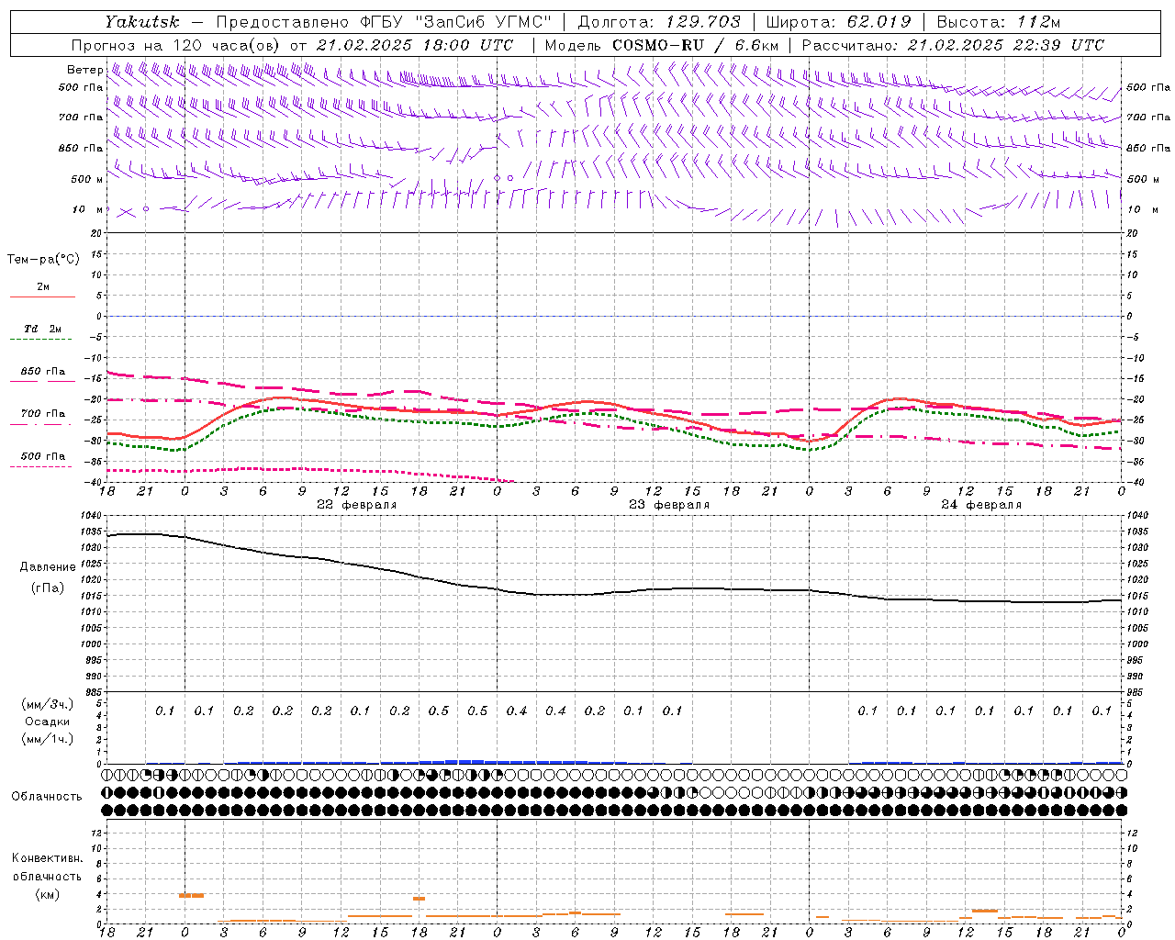Click the Облачность section label
The height and width of the screenshot is (940, 1175).
[47, 796]
